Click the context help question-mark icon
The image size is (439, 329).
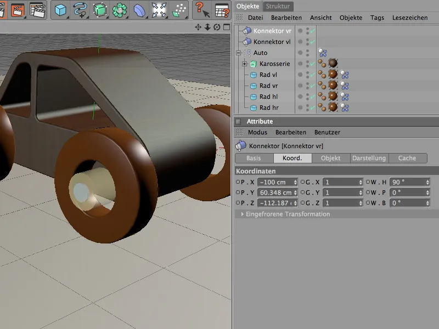point(201,9)
